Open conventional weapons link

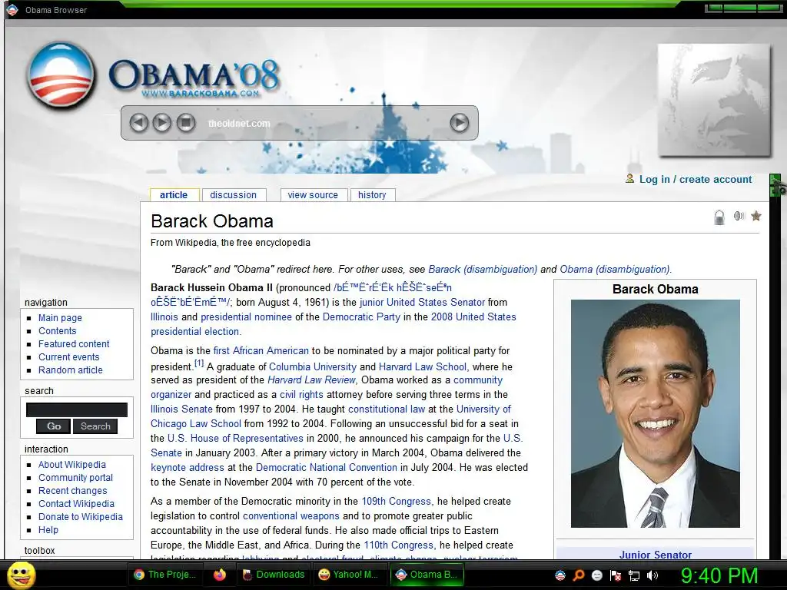(291, 515)
